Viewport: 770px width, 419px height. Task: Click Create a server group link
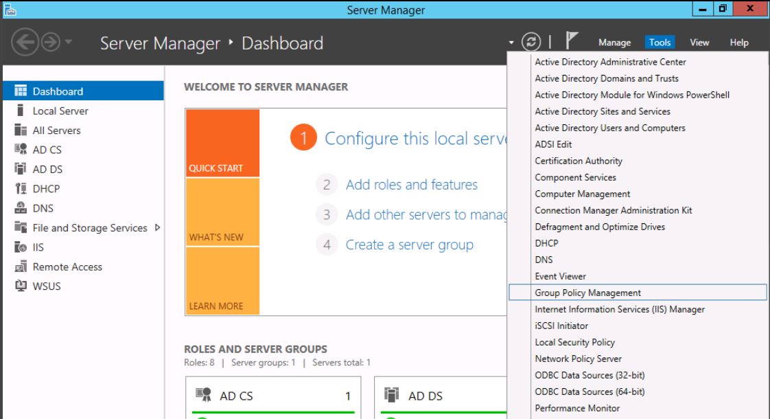409,245
